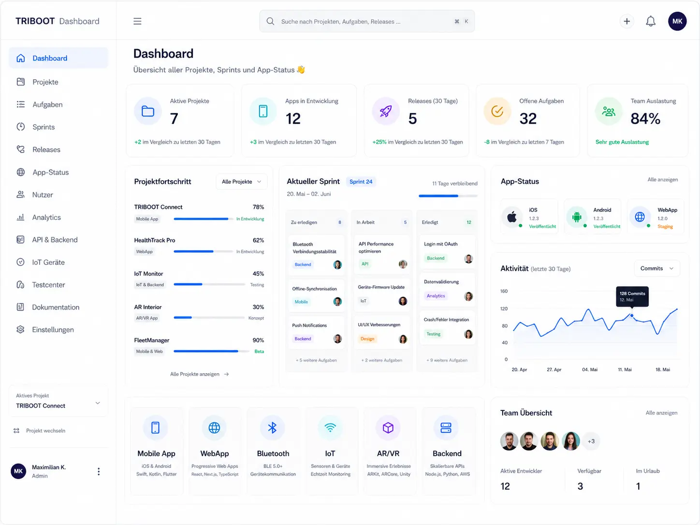The height and width of the screenshot is (525, 700).
Task: Click the Apps in Entwicklung phone icon
Action: tap(263, 111)
